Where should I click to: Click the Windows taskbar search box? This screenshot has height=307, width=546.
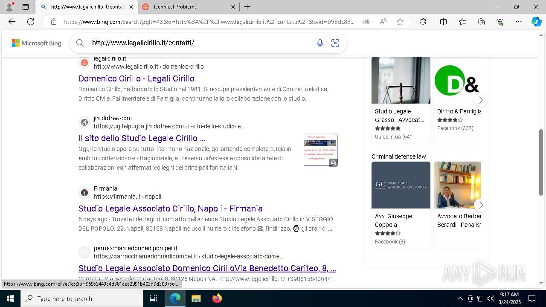tap(82, 298)
